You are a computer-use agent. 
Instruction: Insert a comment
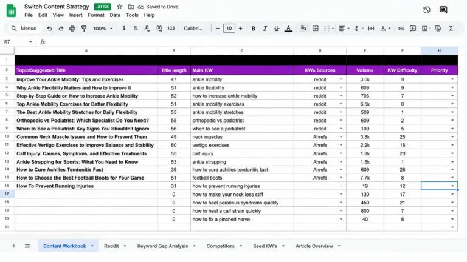coord(413,29)
